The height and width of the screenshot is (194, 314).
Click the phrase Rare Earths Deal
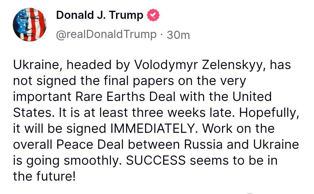(x=126, y=97)
